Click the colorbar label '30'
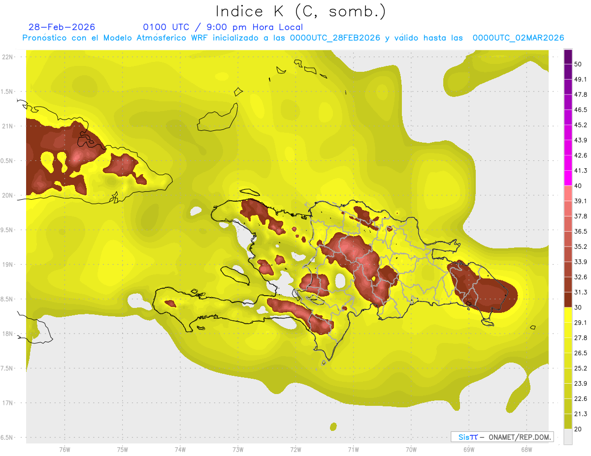This screenshot has height=456, width=591. tap(578, 307)
